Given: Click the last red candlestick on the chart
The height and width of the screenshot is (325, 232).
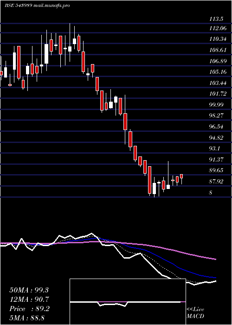Looking at the screenshot, I should coord(181,176).
